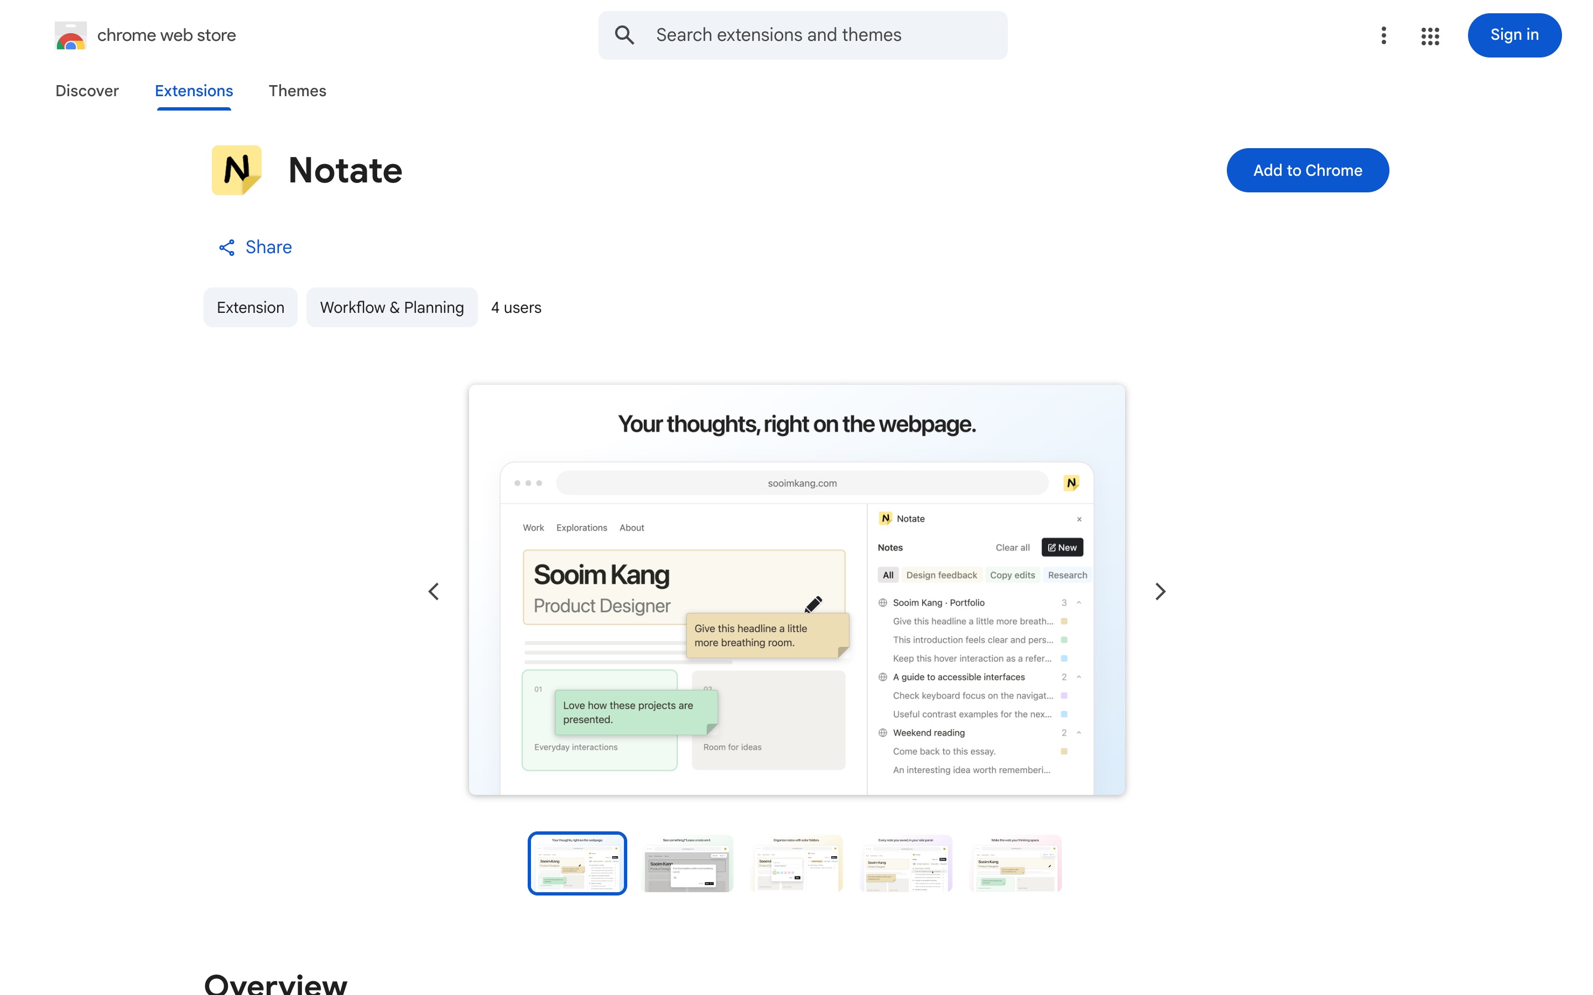Focus the Search extensions and themes field
Image resolution: width=1593 pixels, height=995 pixels.
point(803,35)
